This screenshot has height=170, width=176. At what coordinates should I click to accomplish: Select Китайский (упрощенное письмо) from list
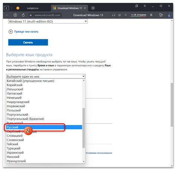coord(44,81)
